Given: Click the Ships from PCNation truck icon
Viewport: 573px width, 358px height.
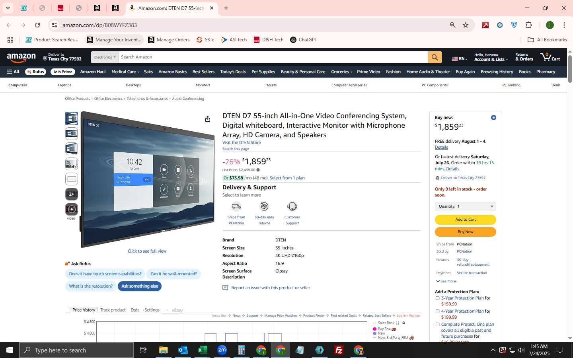Looking at the screenshot, I should [x=236, y=206].
